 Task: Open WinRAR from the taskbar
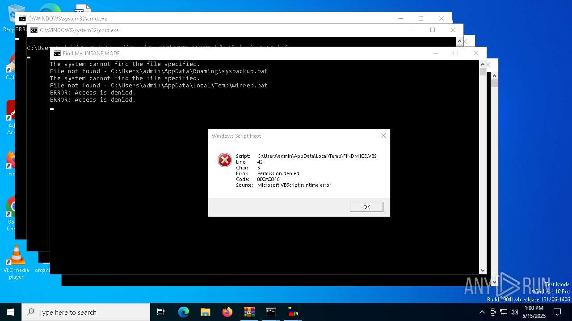[249, 312]
